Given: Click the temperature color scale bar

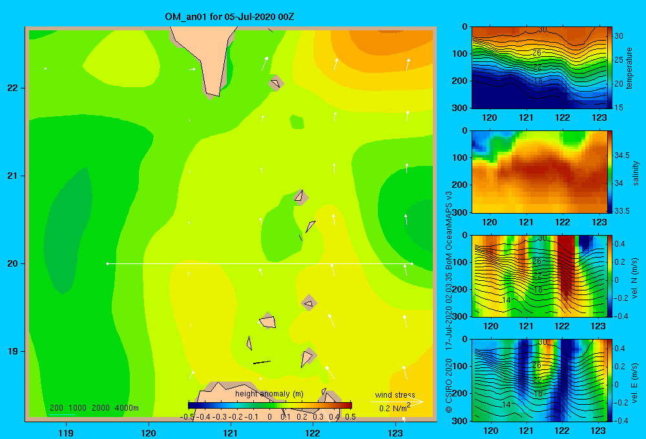Looking at the screenshot, I should pyautogui.click(x=610, y=68).
